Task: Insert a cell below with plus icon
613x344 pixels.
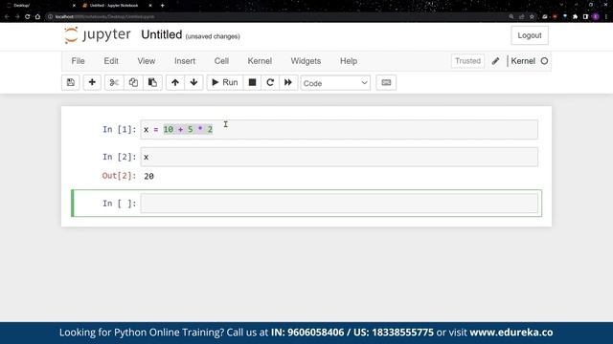Action: (x=92, y=82)
